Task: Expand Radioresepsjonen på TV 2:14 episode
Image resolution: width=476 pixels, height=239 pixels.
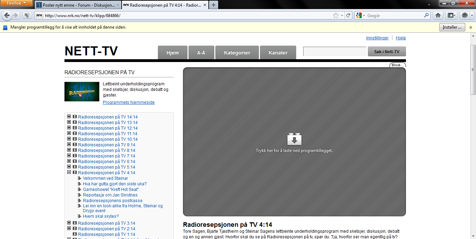Action: pos(69,229)
